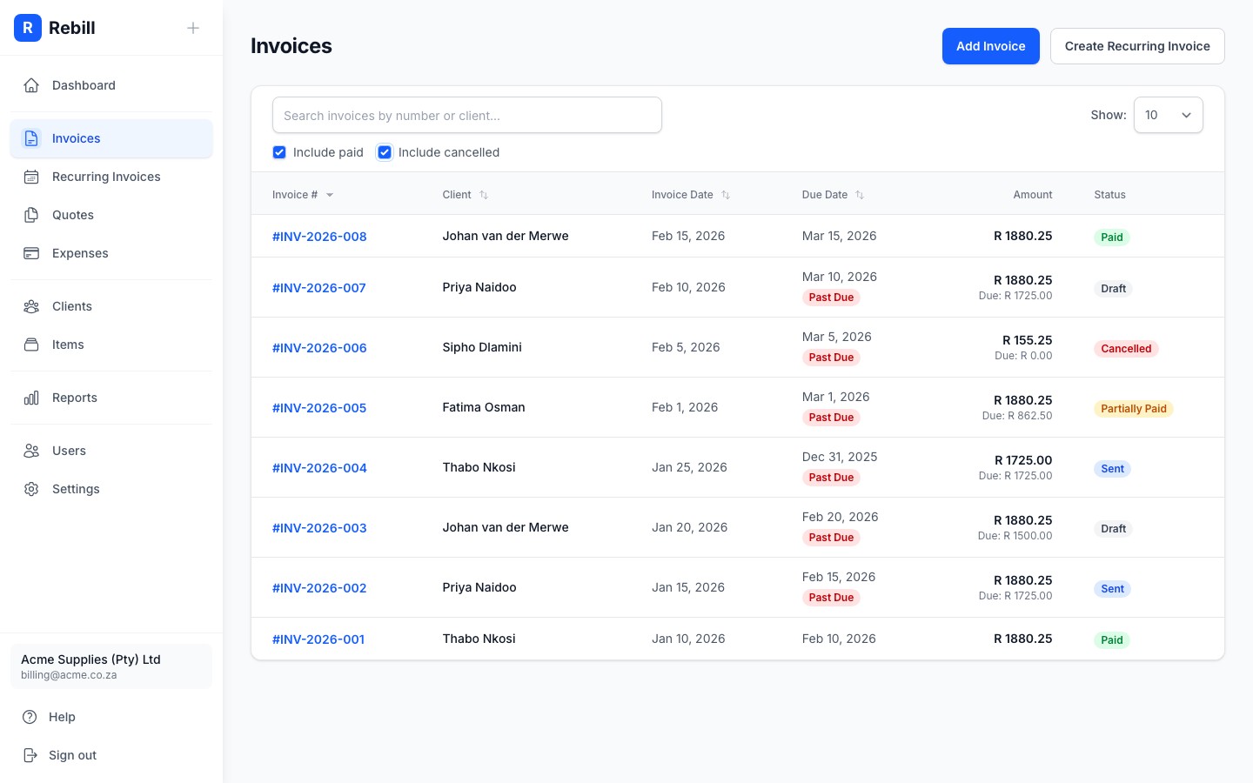Open Reports via the bar chart icon
The image size is (1253, 783).
coord(31,398)
